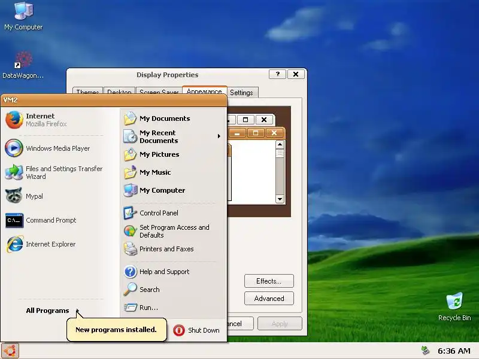Click the Start button on taskbar

(x=10, y=351)
